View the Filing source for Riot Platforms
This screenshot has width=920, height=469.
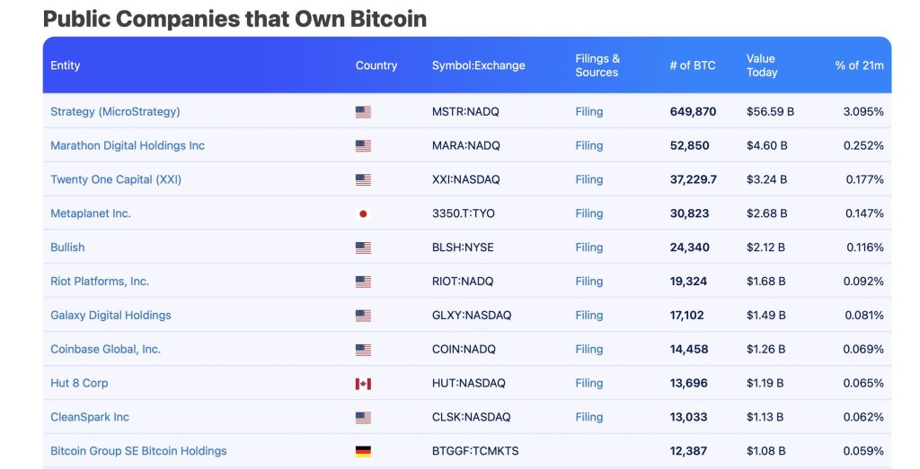[589, 282]
